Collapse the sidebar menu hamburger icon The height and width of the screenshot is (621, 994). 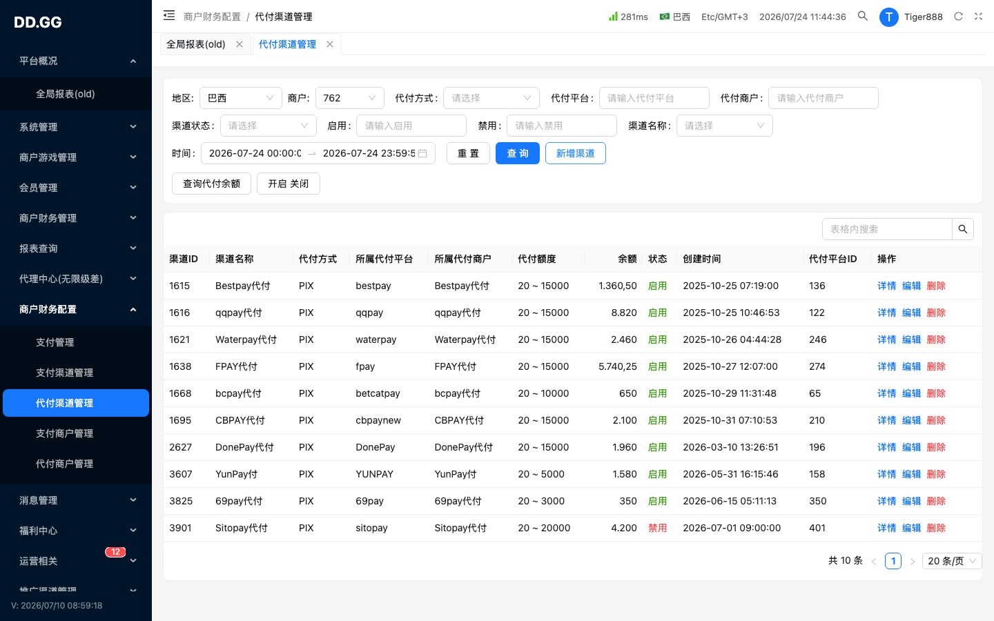click(x=169, y=16)
